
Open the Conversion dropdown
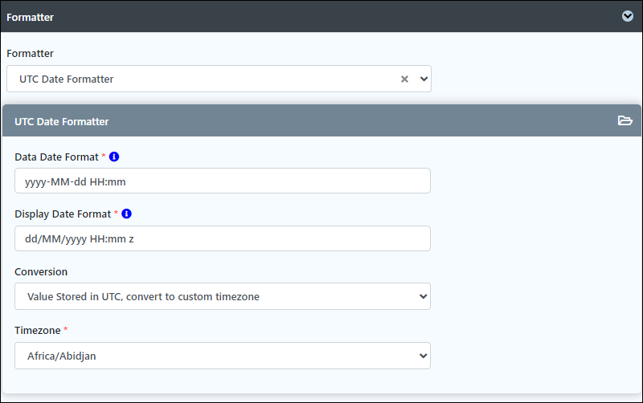pos(223,296)
